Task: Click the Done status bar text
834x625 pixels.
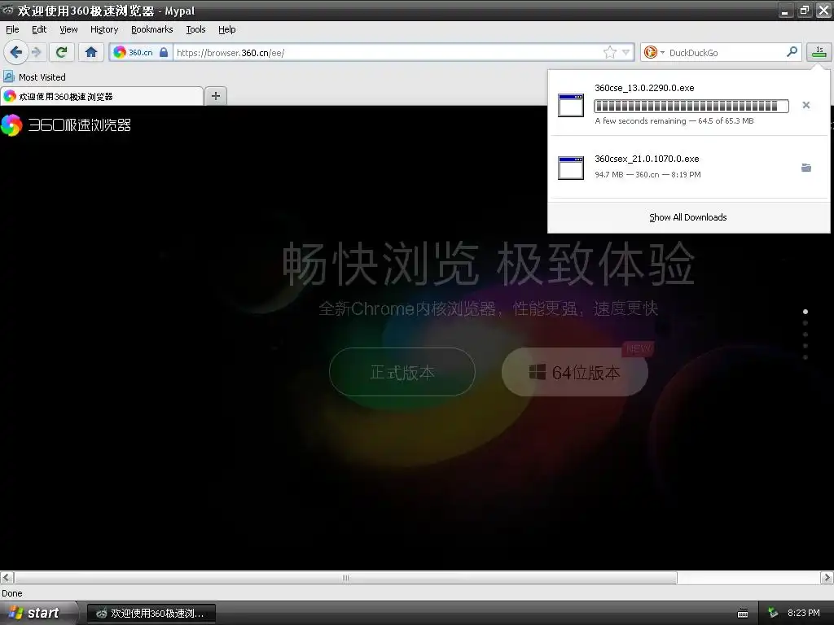Action: coord(11,593)
